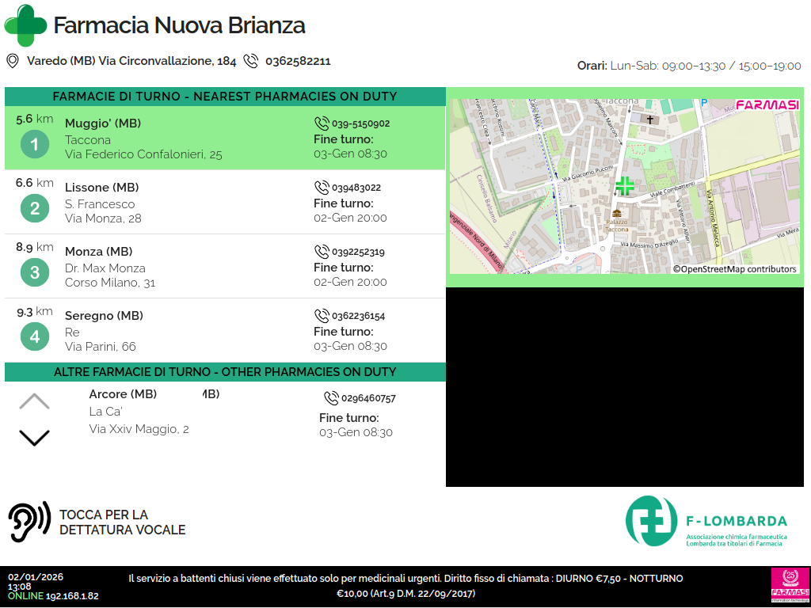Click the green cross marker on map
The image size is (811, 608).
coord(625,186)
